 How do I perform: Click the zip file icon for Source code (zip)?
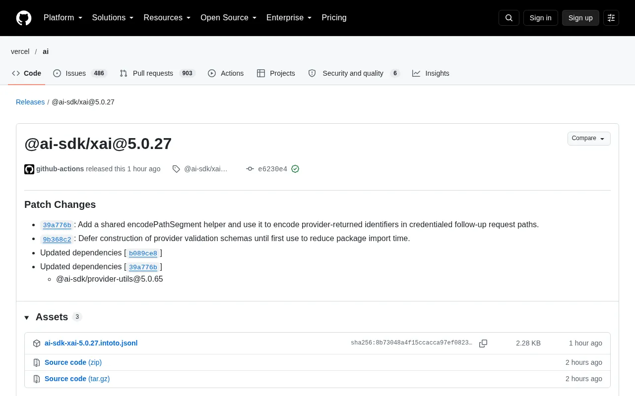click(37, 363)
